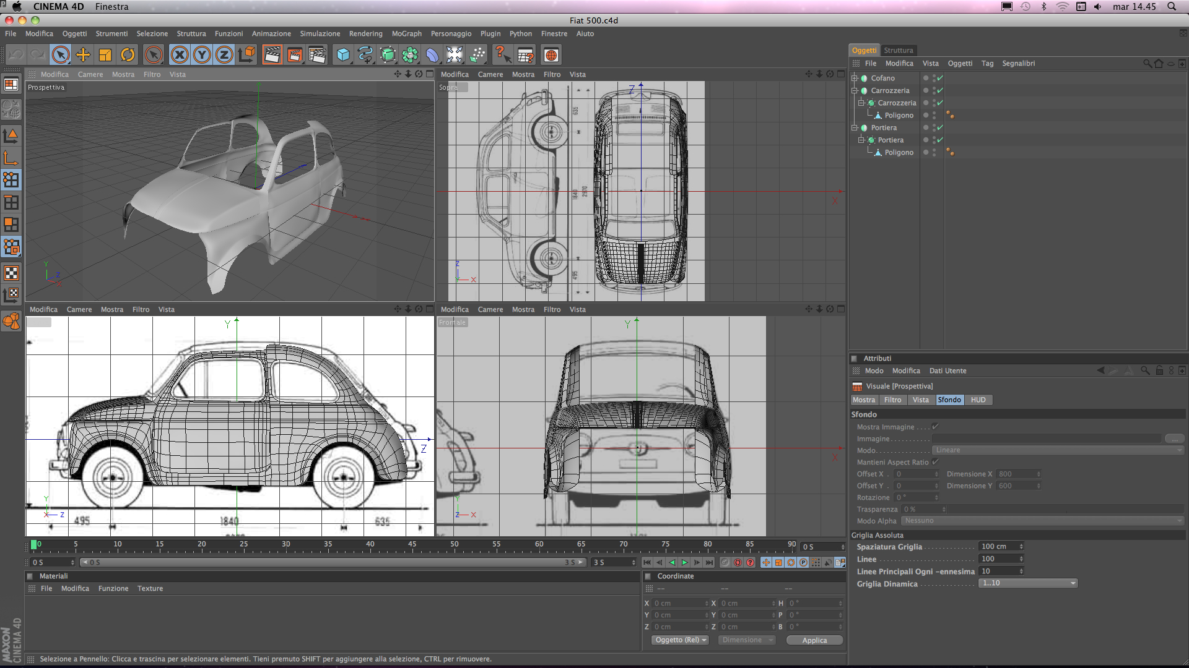Switch to the HUD tab

[x=978, y=400]
